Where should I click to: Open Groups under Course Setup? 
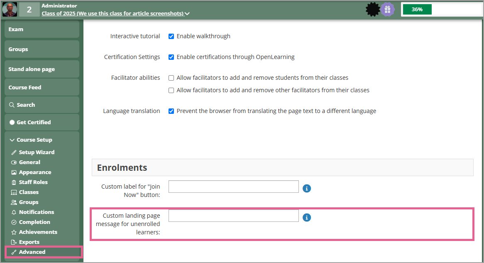pyautogui.click(x=29, y=202)
